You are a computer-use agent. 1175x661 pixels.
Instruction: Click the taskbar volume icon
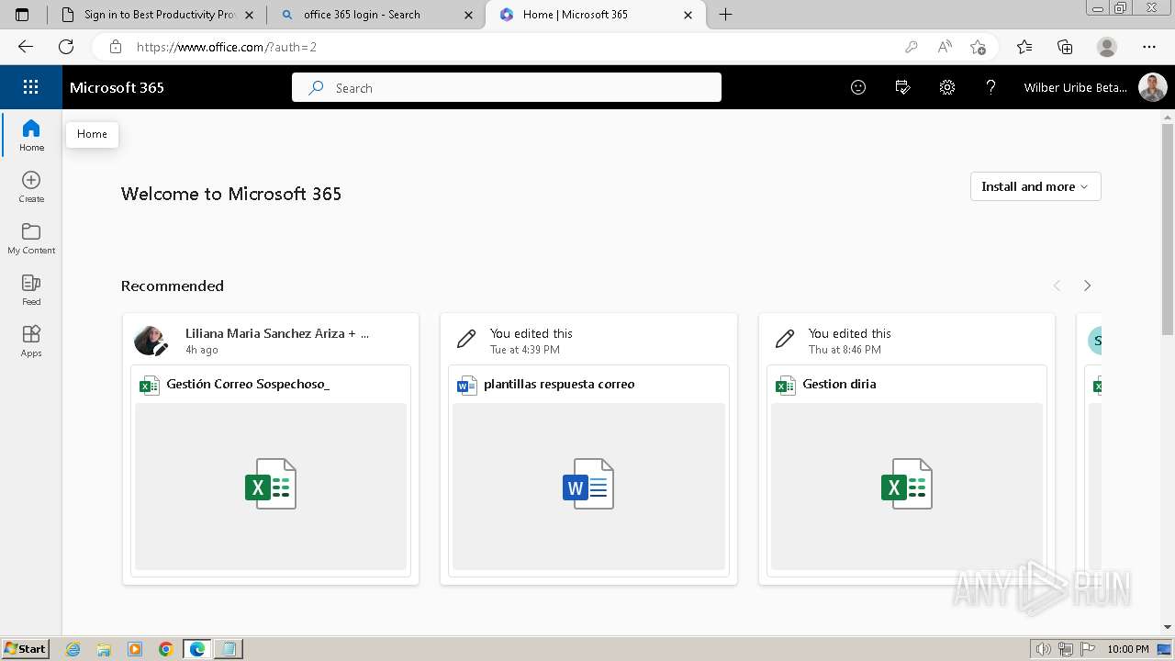click(1044, 649)
